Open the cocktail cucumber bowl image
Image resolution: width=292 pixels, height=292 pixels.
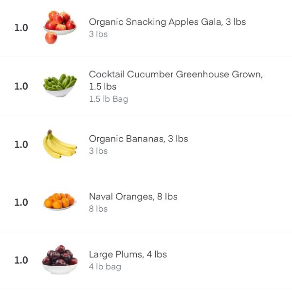pyautogui.click(x=60, y=85)
